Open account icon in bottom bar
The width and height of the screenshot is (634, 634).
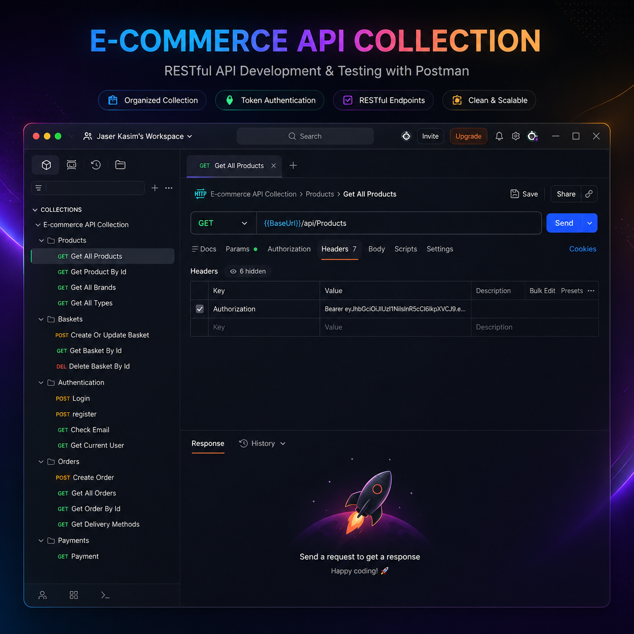point(42,595)
